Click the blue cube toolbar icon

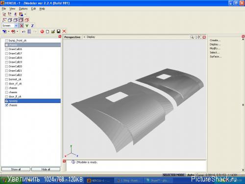tap(4, 31)
